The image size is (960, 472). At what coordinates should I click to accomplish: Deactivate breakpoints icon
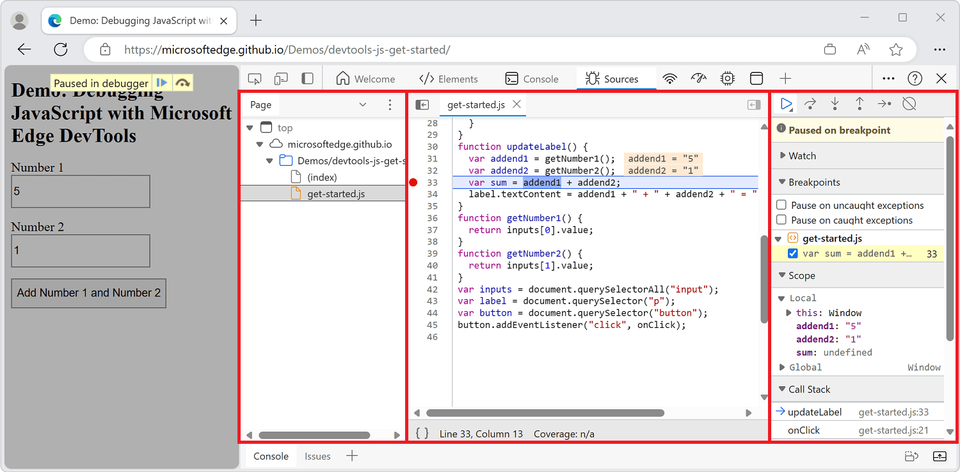tap(909, 104)
